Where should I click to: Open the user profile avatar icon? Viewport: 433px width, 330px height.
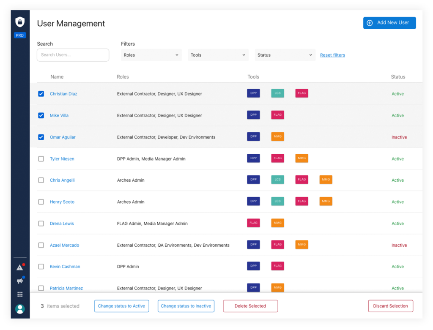(x=20, y=309)
